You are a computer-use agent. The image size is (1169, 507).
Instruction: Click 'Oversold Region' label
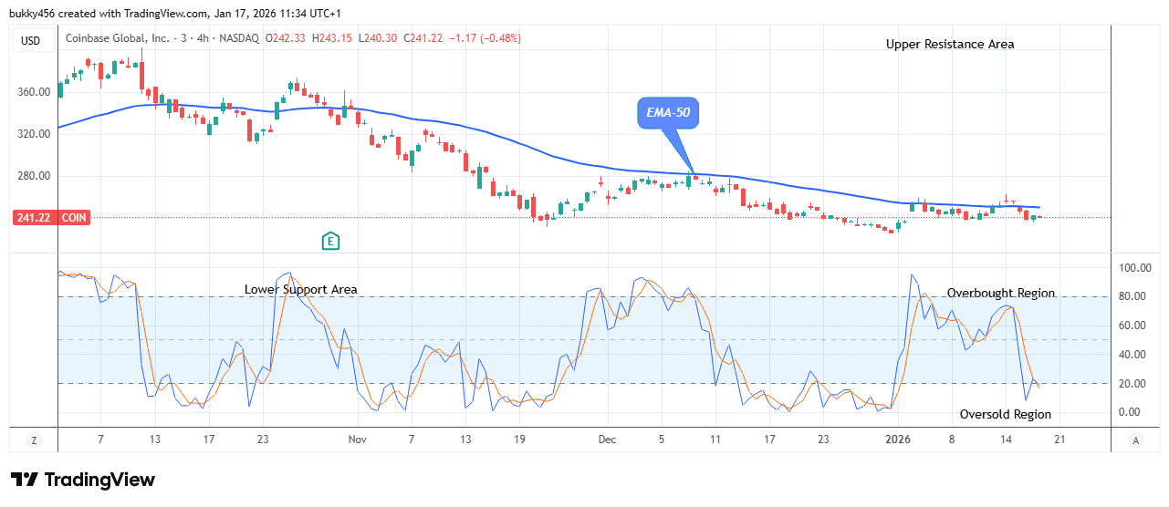pos(1006,414)
